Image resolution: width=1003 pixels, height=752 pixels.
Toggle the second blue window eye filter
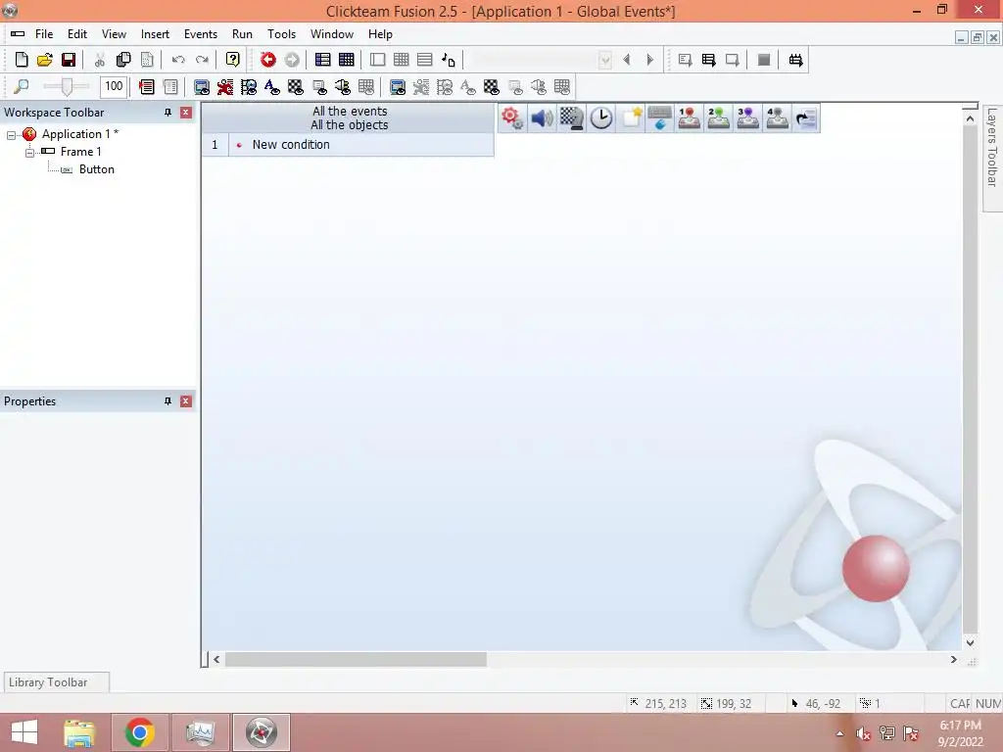398,86
